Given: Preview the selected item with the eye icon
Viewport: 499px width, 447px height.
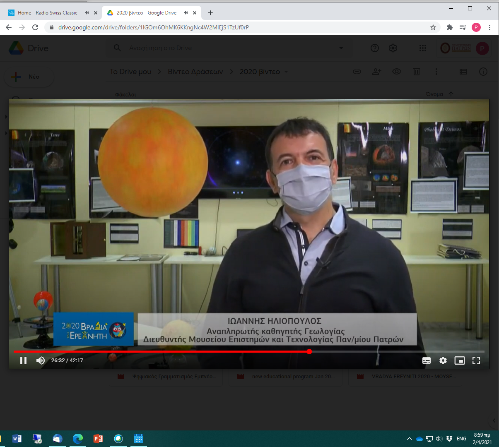Looking at the screenshot, I should click(x=397, y=72).
